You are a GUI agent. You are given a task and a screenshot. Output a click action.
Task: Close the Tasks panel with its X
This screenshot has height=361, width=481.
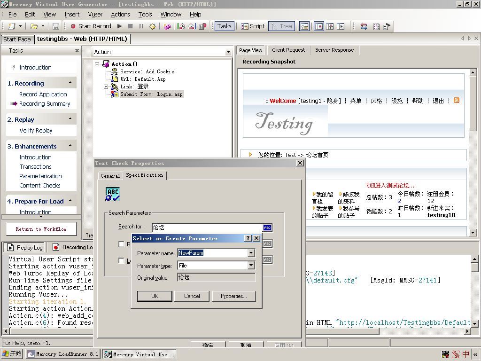(x=77, y=51)
